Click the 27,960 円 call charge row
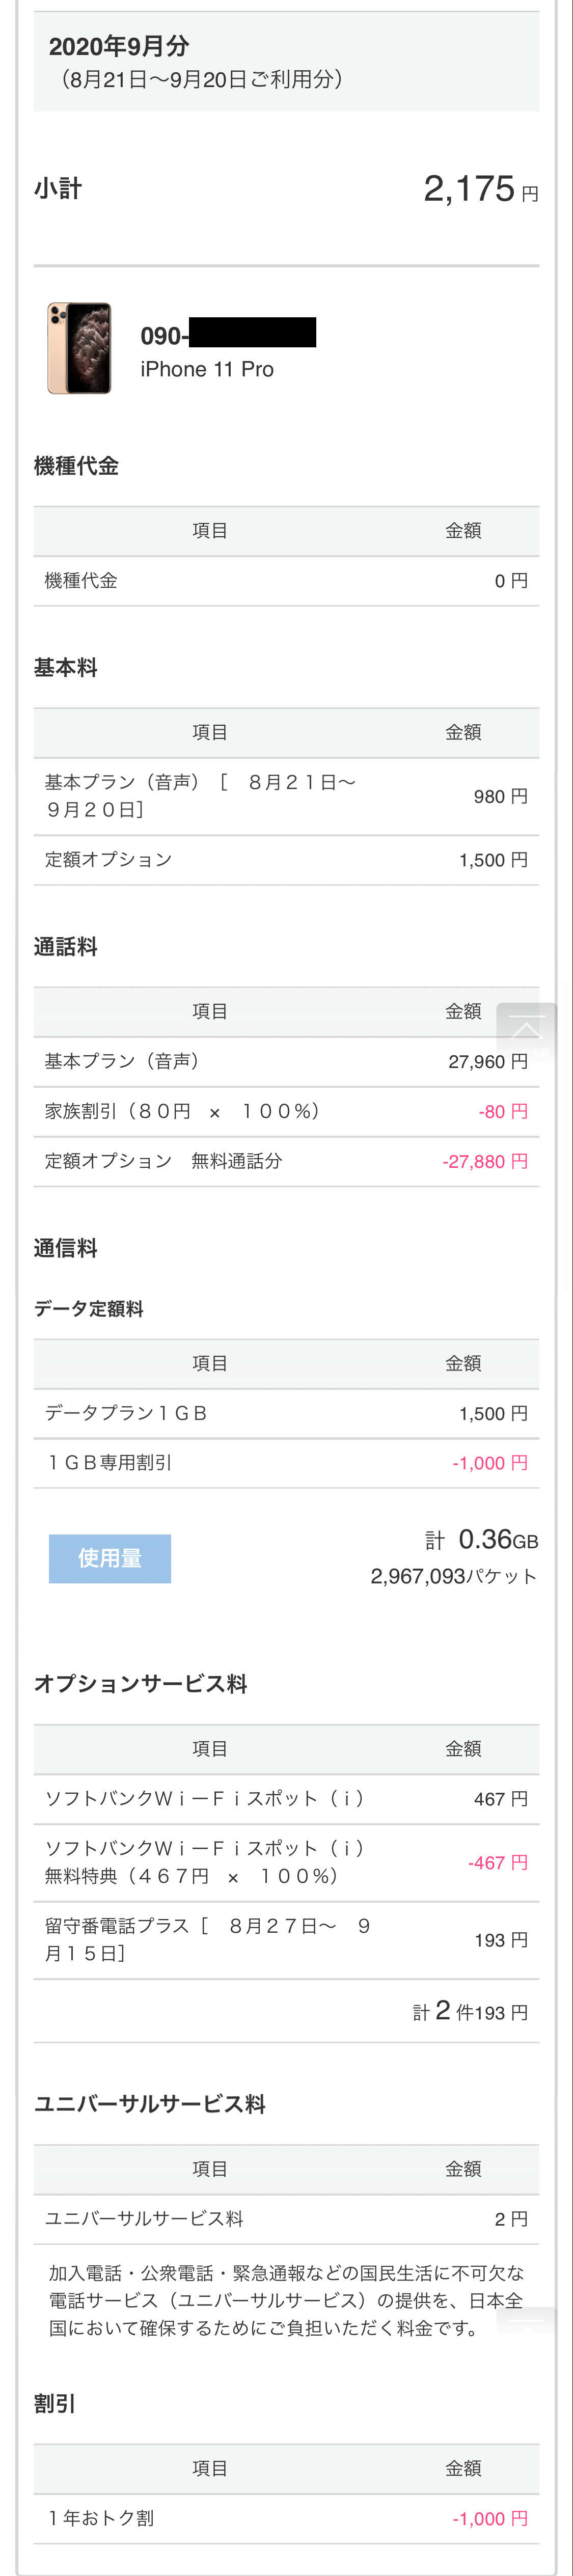This screenshot has width=573, height=2576. (286, 1061)
